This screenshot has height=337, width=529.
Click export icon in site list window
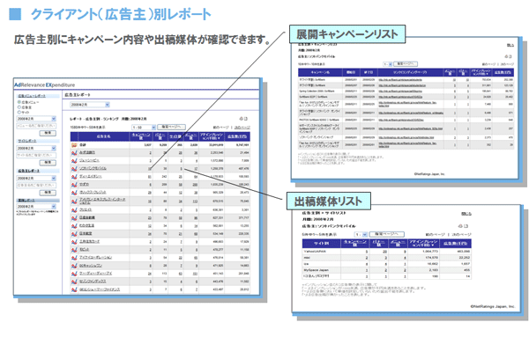(x=465, y=226)
